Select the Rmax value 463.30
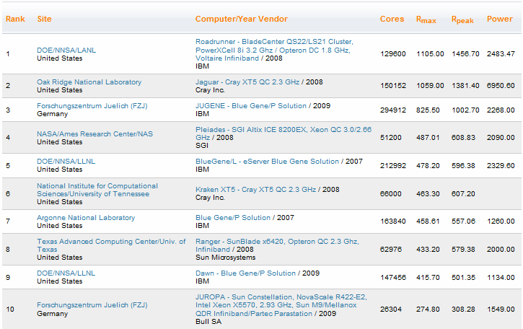The image size is (523, 329). point(428,193)
